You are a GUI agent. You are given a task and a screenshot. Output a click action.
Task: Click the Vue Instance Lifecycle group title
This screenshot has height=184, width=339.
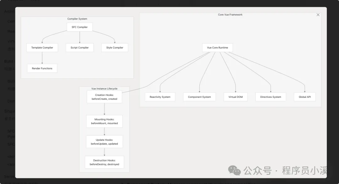point(105,88)
